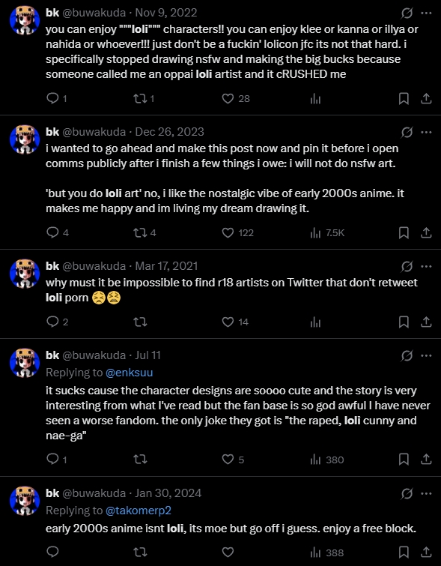Open the Dec 26, 2023 timestamp link

pos(169,132)
